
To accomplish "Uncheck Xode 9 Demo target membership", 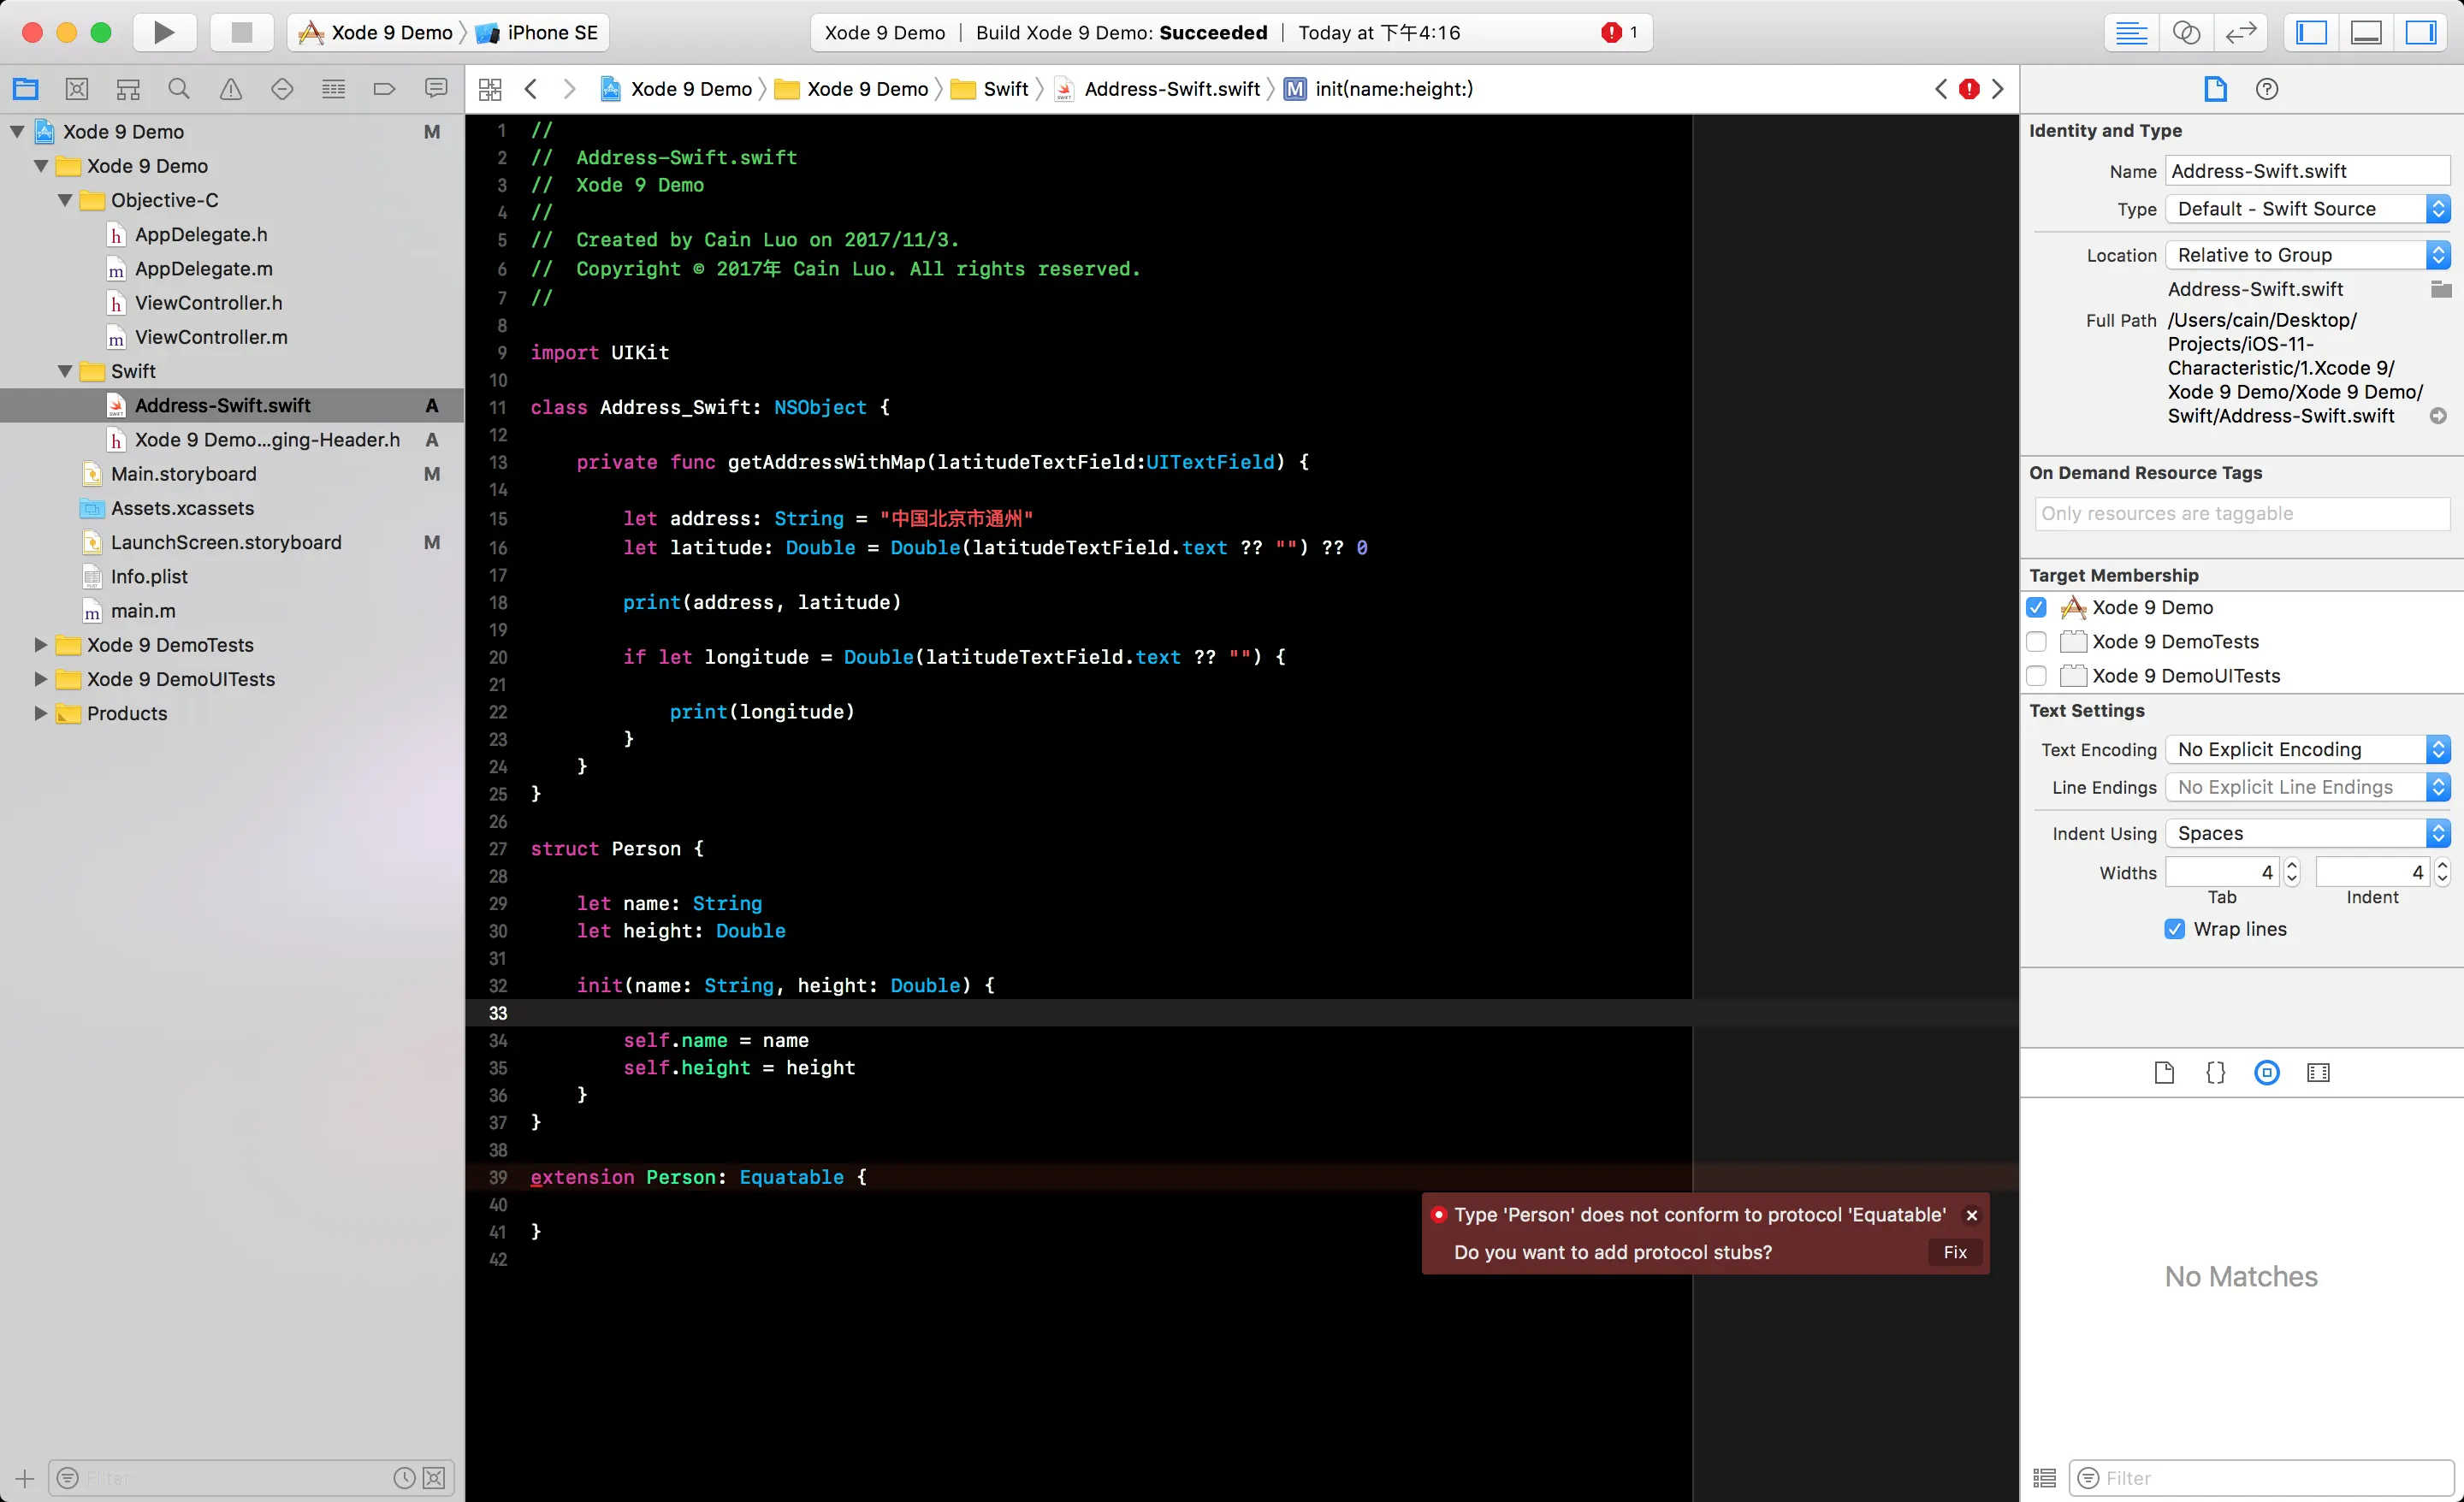I will tap(2036, 607).
